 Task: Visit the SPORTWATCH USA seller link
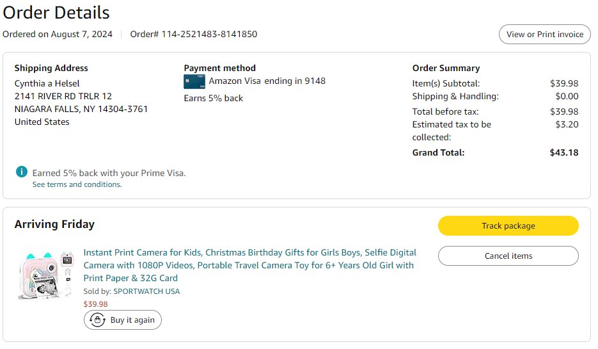coord(146,291)
